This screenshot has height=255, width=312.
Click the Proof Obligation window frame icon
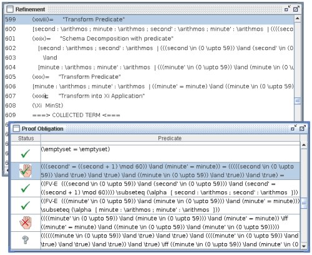pos(16,129)
